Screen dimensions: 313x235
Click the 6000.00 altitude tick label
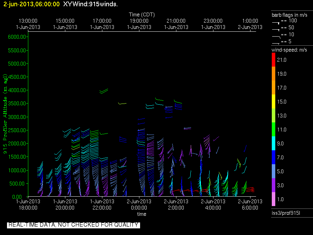point(17,37)
